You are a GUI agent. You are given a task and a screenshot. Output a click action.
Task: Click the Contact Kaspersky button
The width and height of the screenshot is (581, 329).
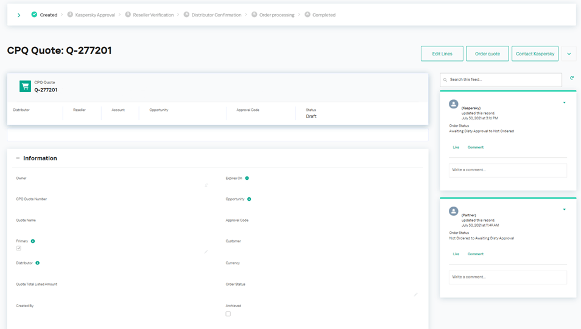coord(535,54)
